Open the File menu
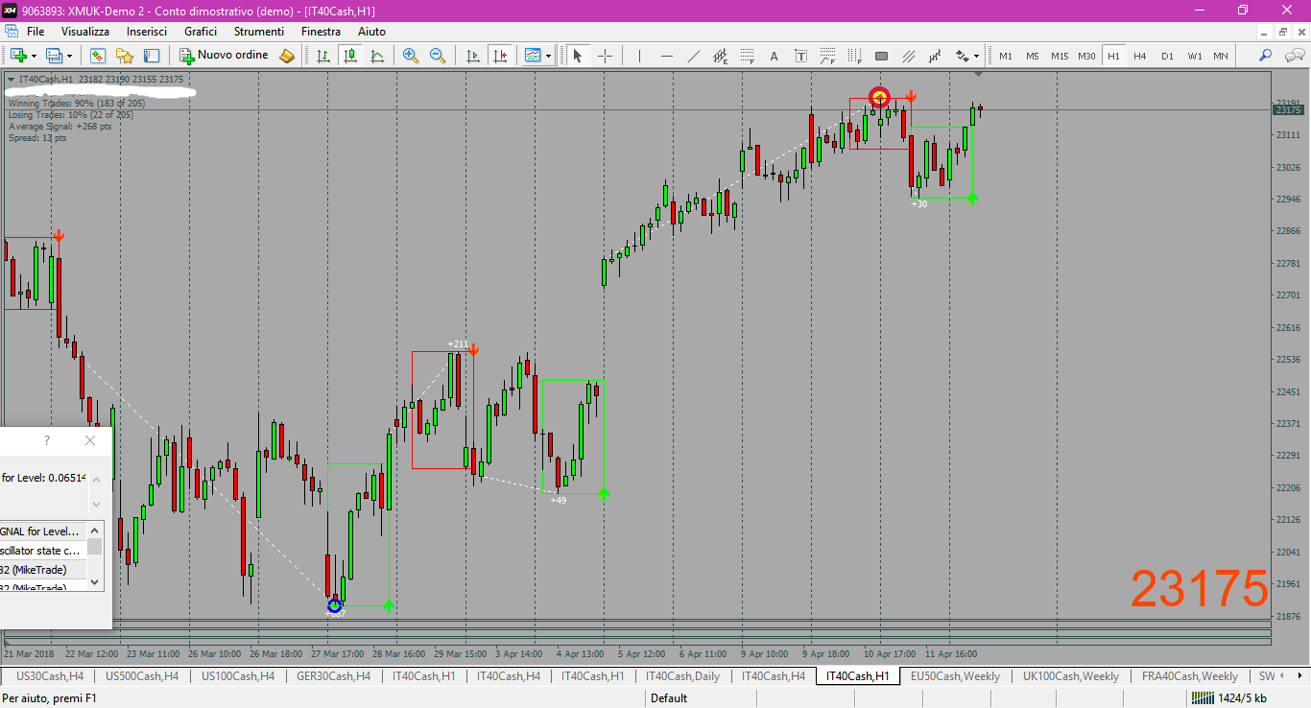This screenshot has width=1311, height=708. (x=36, y=32)
